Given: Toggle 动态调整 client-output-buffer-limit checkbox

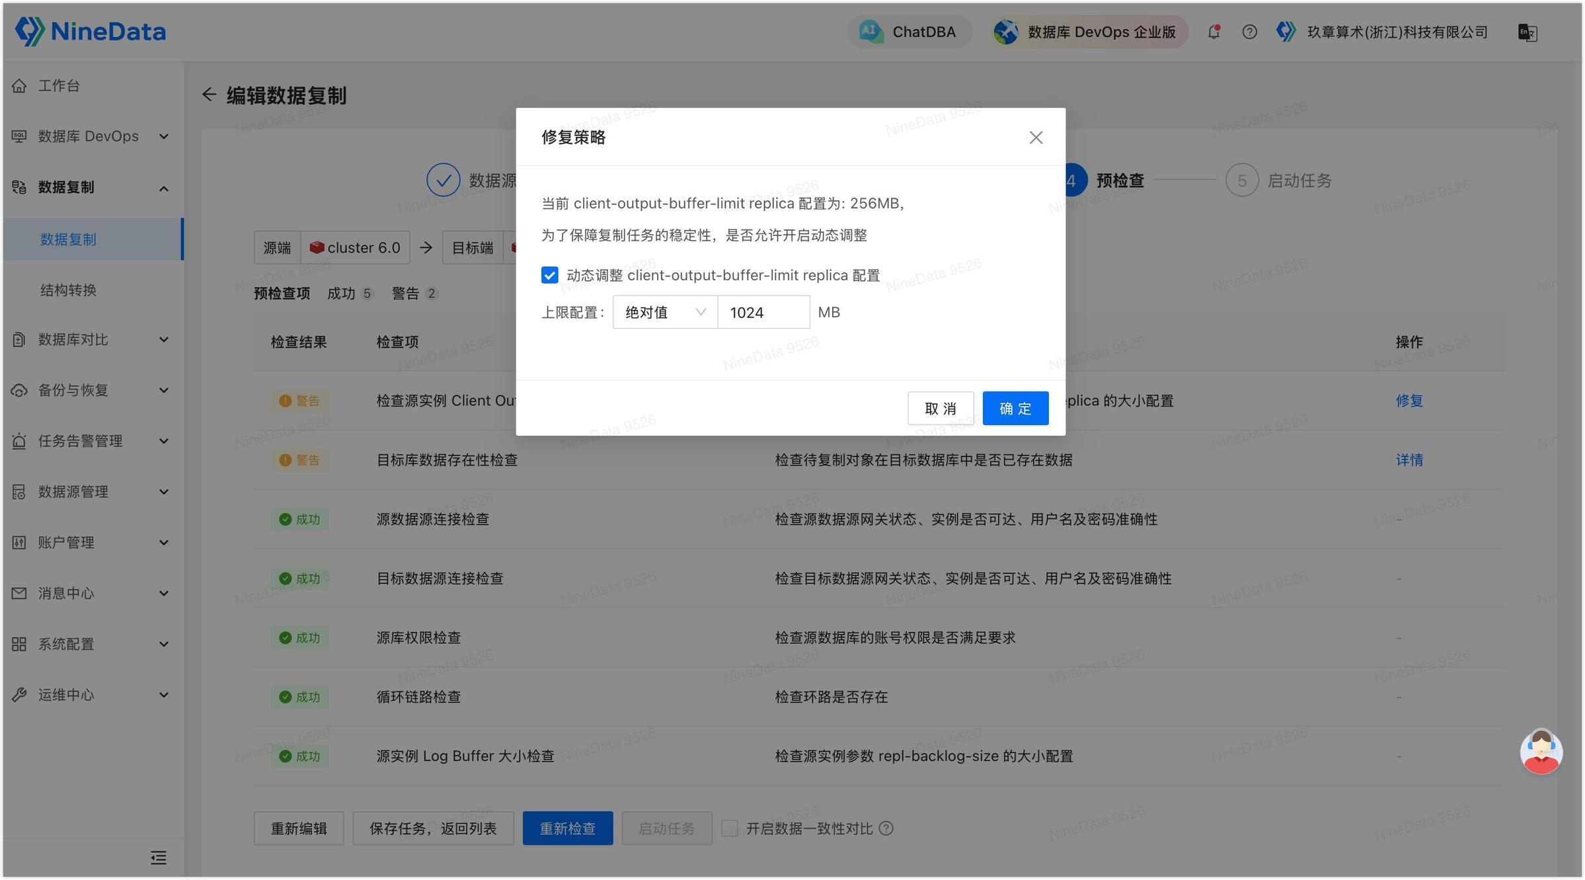Looking at the screenshot, I should (549, 275).
